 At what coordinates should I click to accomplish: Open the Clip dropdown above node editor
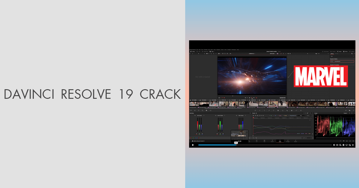coord(317,54)
